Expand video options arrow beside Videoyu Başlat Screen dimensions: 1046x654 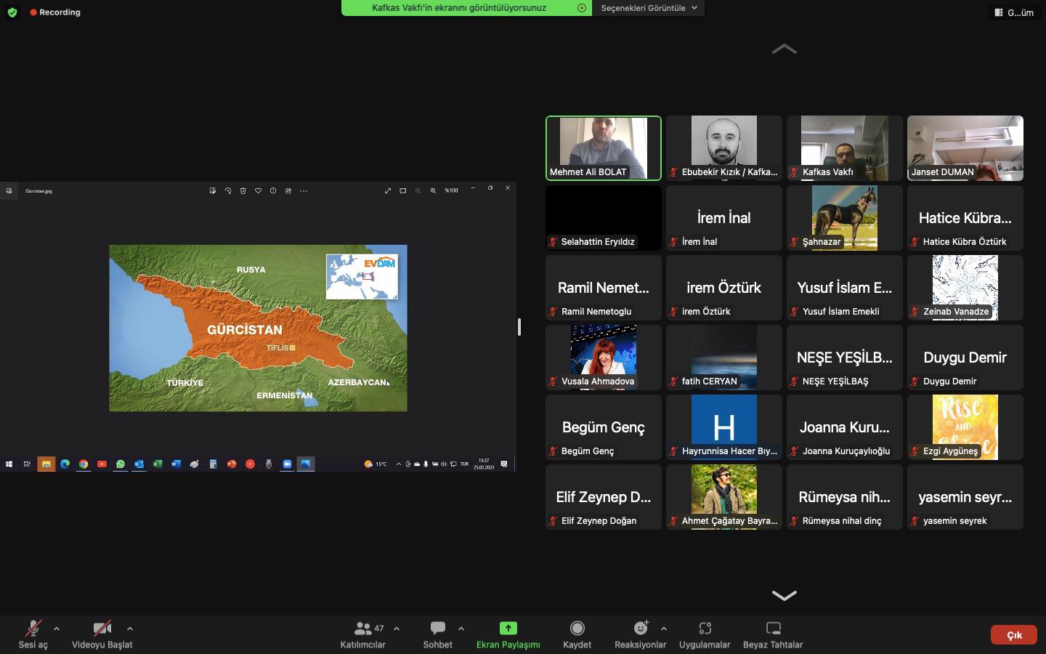130,629
